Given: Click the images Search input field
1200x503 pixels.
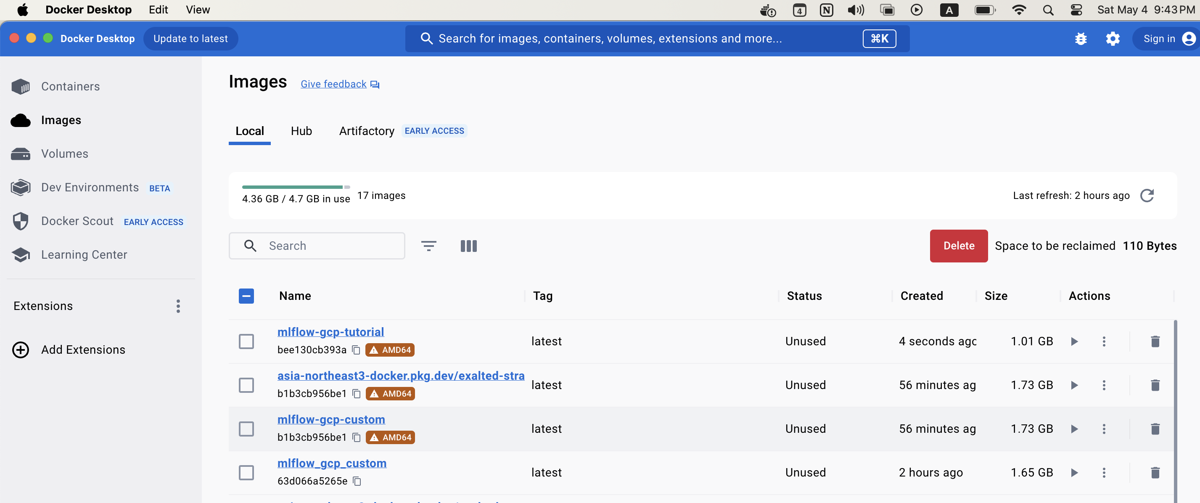Looking at the screenshot, I should [326, 246].
